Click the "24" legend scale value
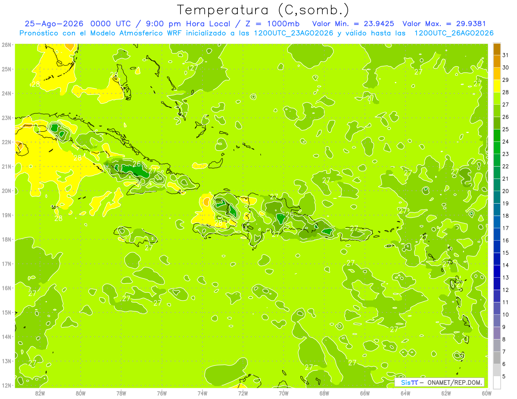Image resolution: width=517 pixels, height=399 pixels. click(505, 142)
